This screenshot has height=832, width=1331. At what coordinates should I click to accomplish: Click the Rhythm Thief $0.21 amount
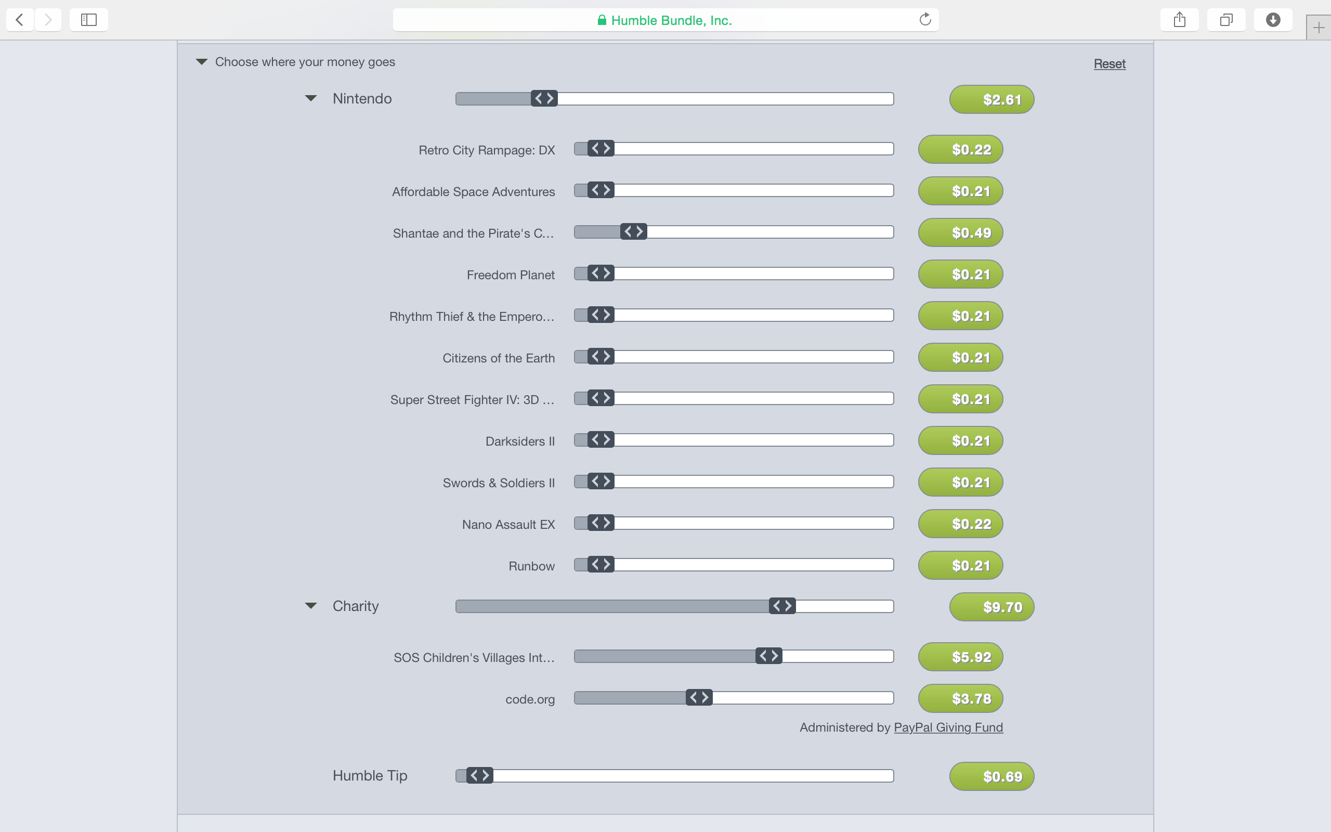960,316
